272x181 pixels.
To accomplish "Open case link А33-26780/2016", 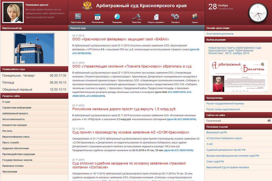I will tap(81, 53).
